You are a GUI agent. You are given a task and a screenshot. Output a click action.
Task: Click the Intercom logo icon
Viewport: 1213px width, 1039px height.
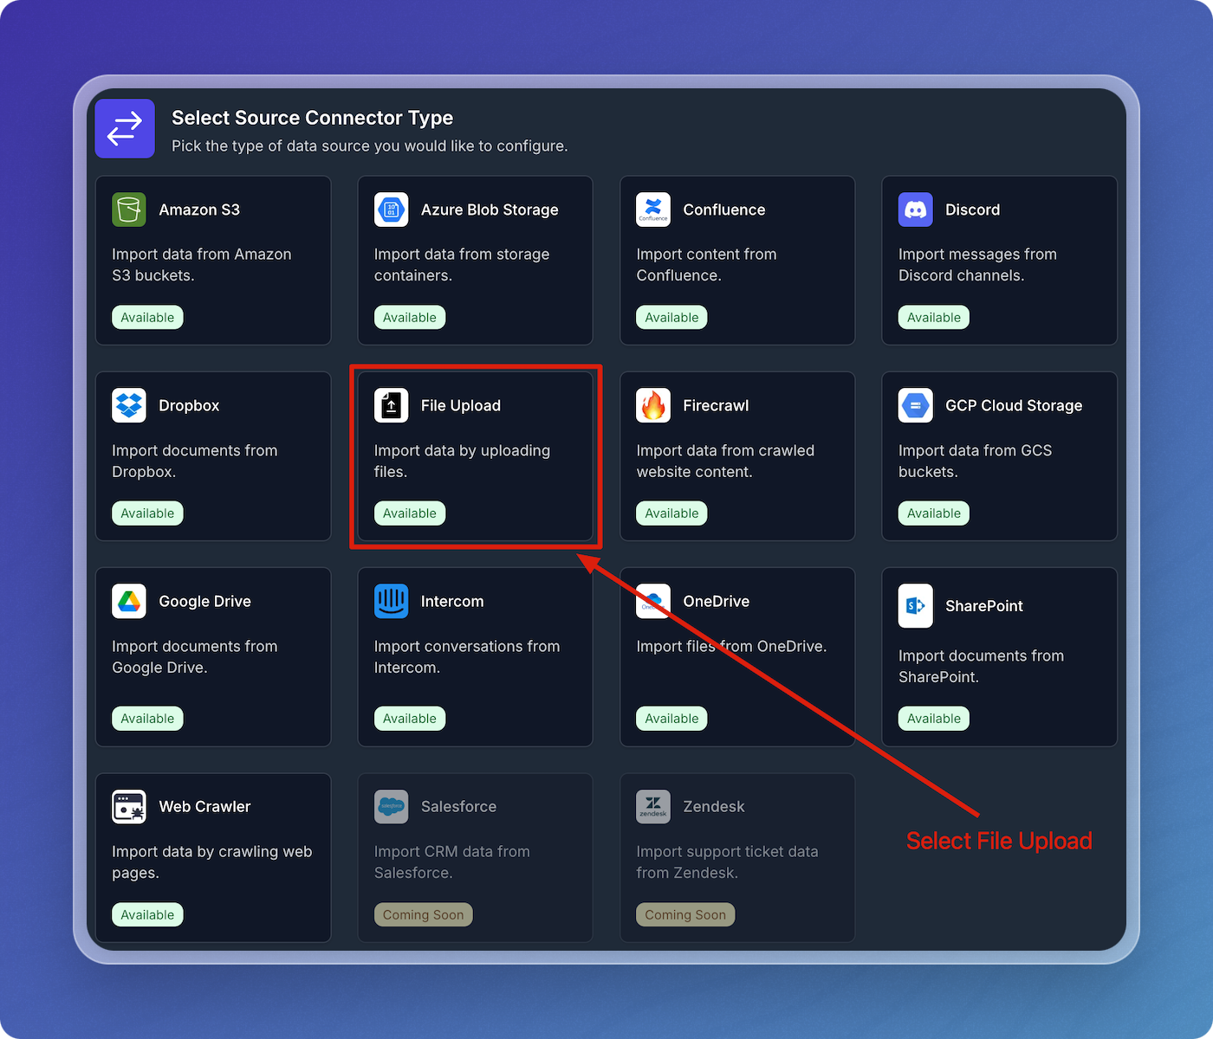[x=391, y=601]
